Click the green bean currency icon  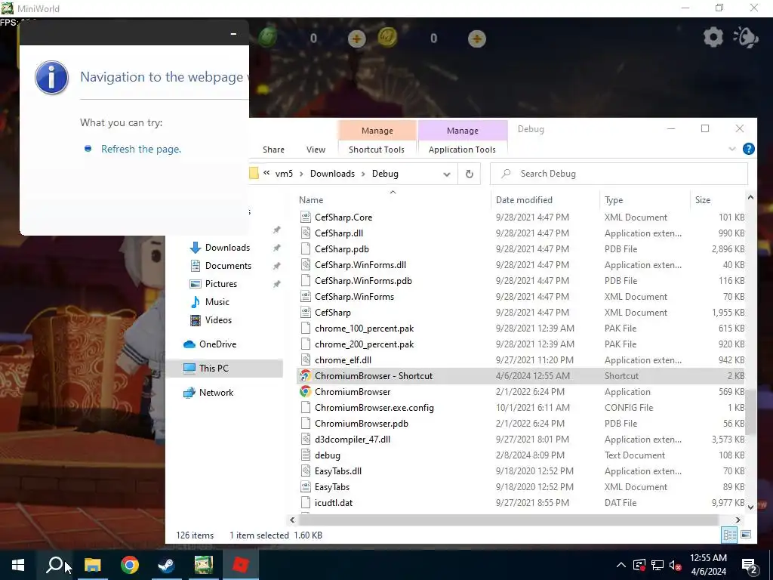(268, 38)
